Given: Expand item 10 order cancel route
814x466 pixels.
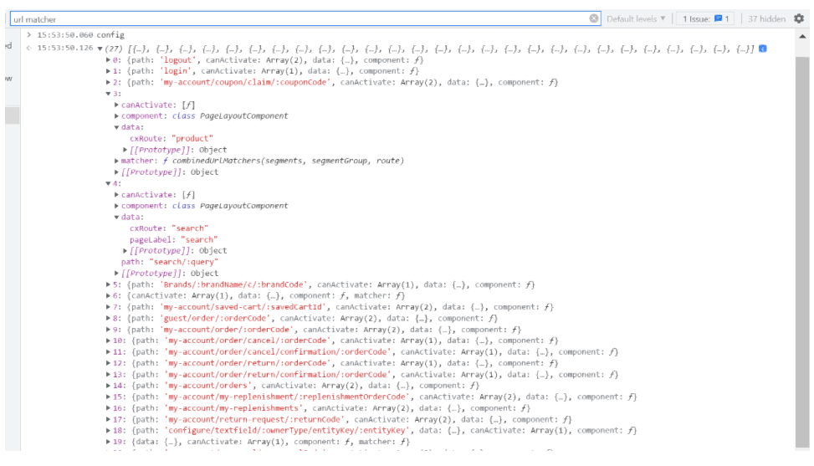Looking at the screenshot, I should pyautogui.click(x=108, y=341).
